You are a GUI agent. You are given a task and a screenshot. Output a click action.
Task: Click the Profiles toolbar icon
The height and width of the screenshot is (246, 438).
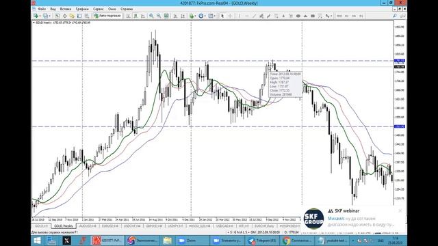pos(45,16)
